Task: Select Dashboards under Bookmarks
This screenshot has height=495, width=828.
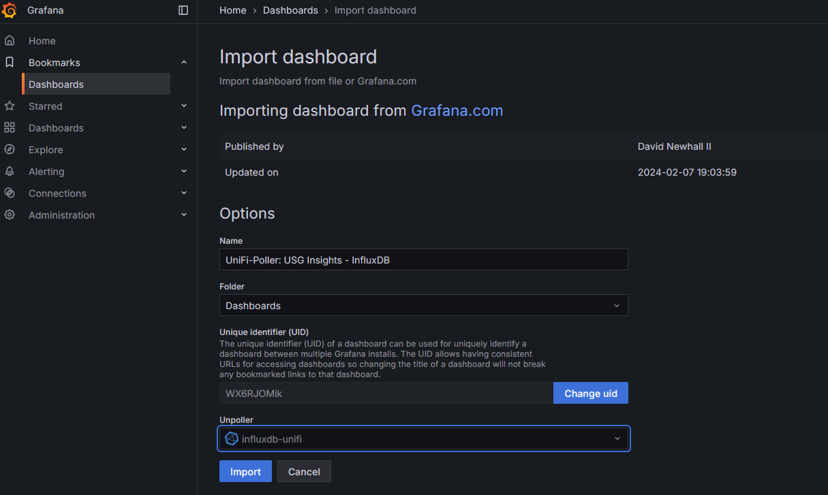Action: pyautogui.click(x=57, y=84)
